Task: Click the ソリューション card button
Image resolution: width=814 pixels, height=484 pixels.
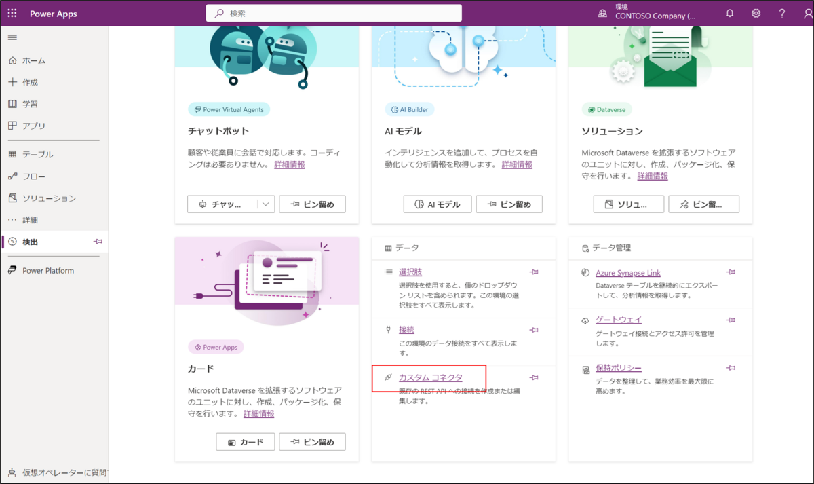Action: (x=629, y=204)
